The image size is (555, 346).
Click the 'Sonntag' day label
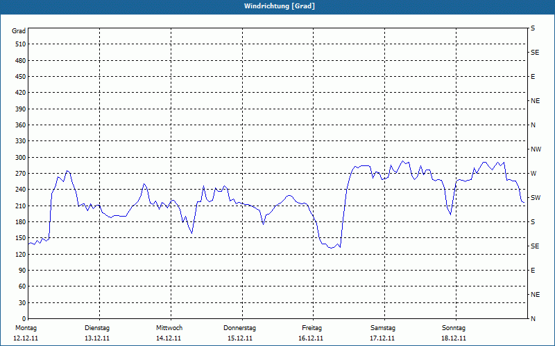click(454, 328)
